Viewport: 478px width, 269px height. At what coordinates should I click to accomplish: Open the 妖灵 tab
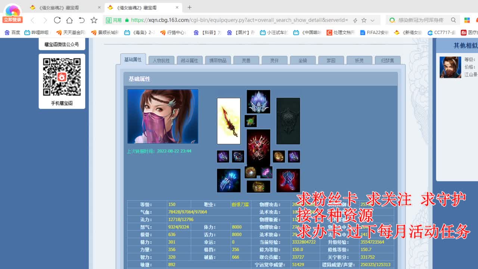(359, 60)
